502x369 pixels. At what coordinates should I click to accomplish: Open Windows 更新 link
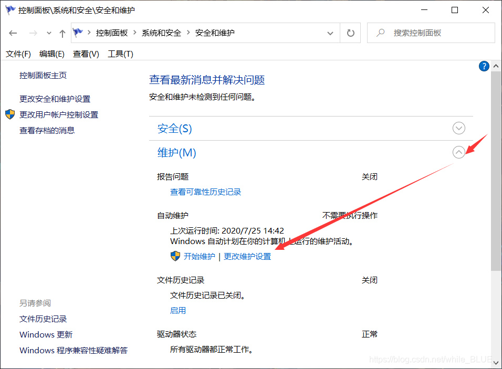[x=46, y=335]
